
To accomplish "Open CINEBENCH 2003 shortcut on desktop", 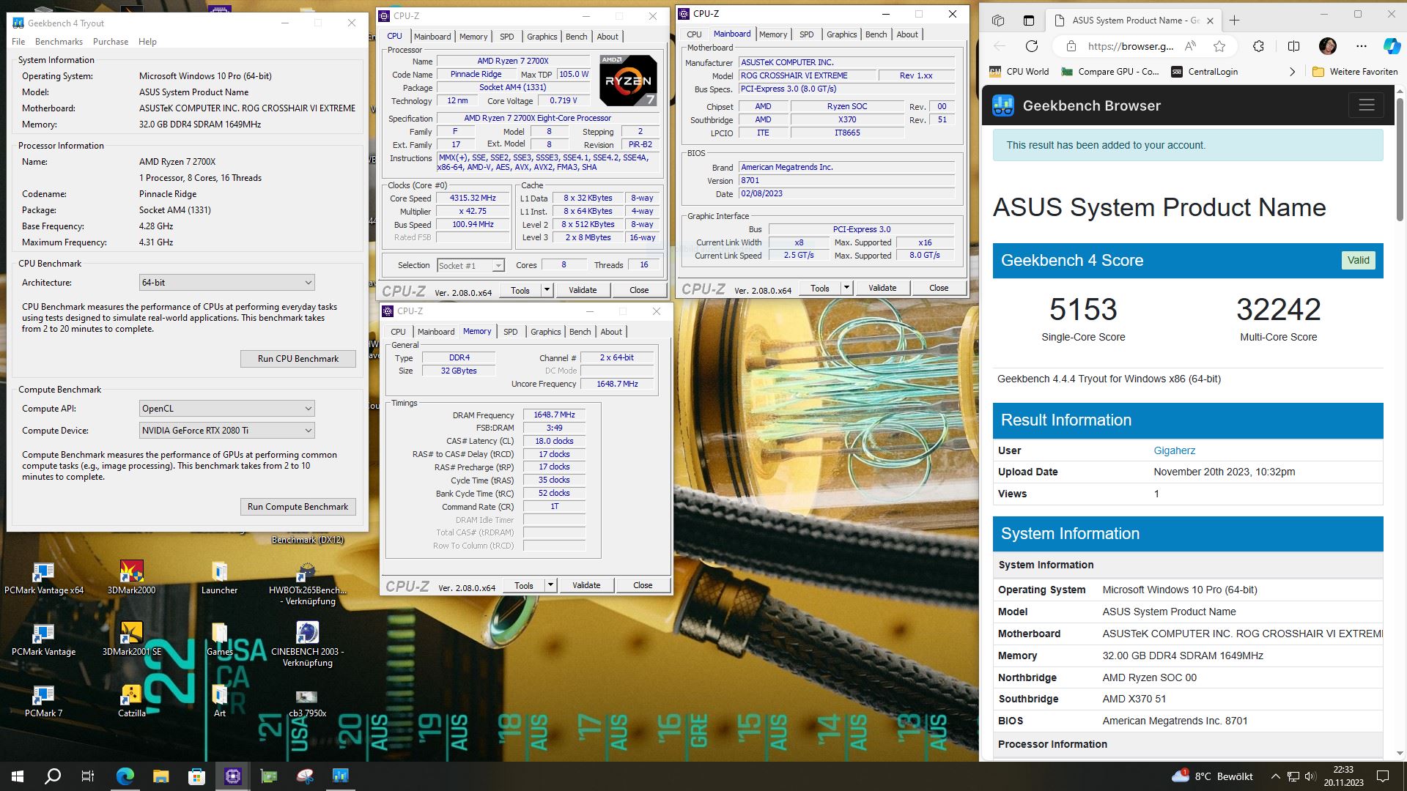I will click(307, 645).
